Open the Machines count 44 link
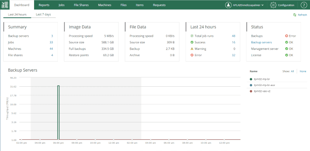310x151 pixels. pyautogui.click(x=51, y=49)
